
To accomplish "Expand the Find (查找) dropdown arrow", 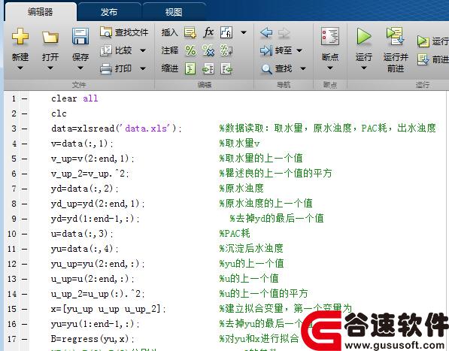I will pos(303,68).
